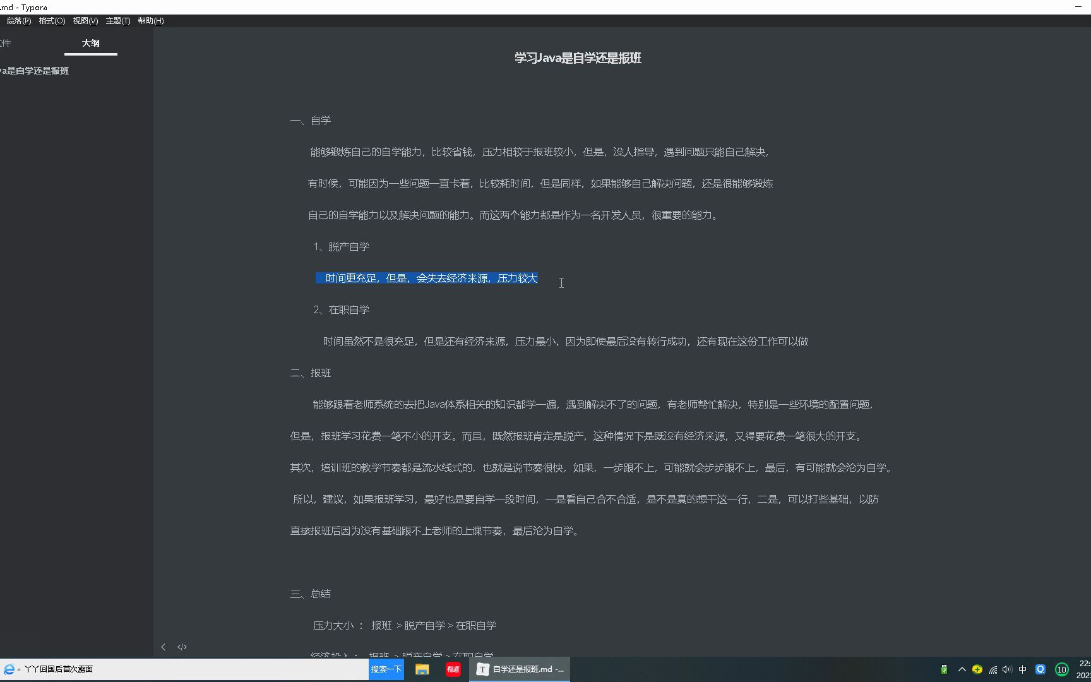Viewport: 1091px width, 682px height.
Task: Open Internet Explorer icon in taskbar
Action: 9,669
